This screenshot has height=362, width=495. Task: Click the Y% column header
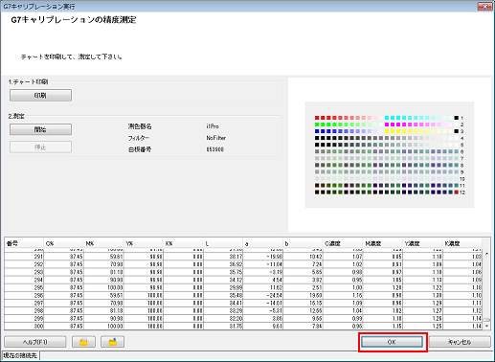coord(143,243)
